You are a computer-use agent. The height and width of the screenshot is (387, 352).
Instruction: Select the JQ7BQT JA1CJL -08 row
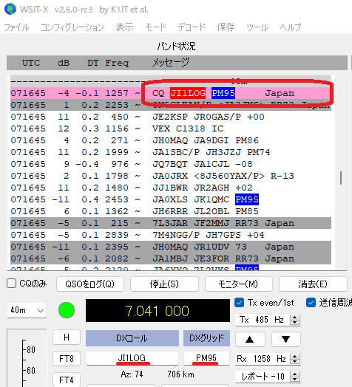click(x=171, y=164)
